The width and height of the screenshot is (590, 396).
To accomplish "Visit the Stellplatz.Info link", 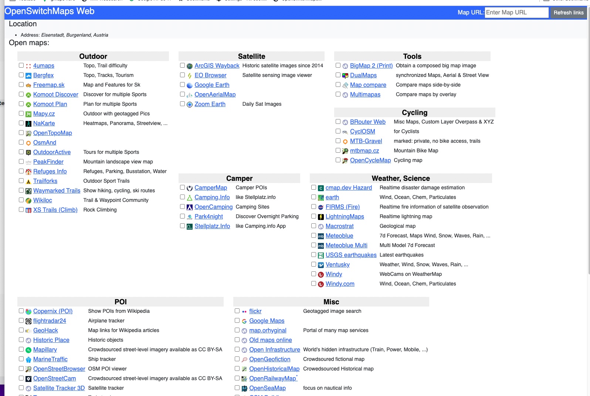I will pyautogui.click(x=212, y=226).
